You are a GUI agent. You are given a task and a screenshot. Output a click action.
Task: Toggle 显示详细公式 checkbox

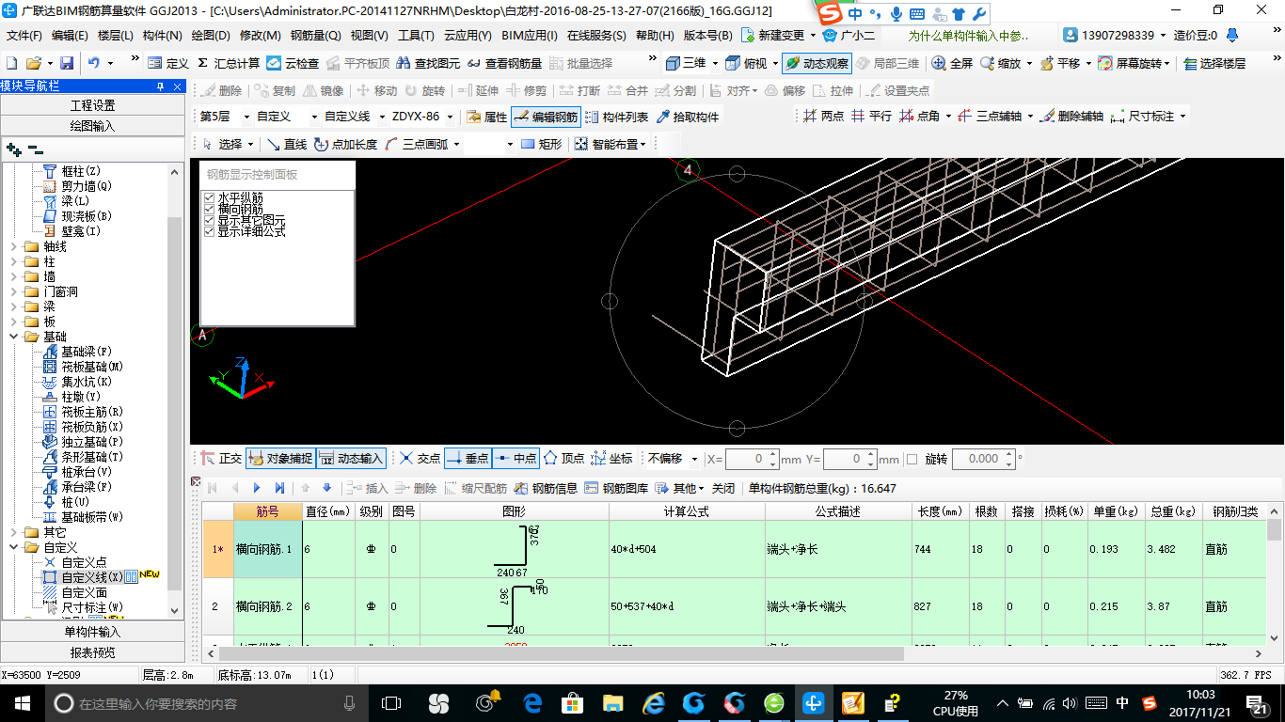tap(209, 231)
